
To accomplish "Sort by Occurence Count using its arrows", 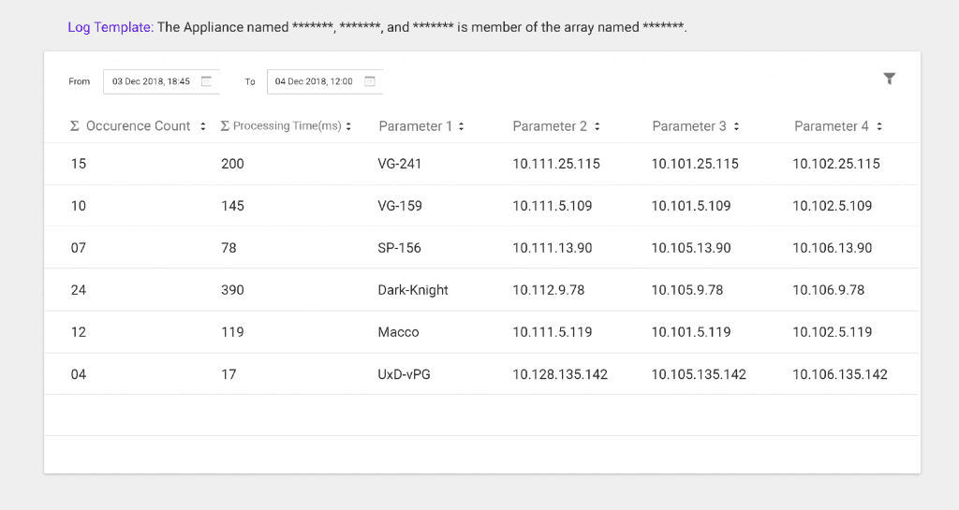I will coord(203,126).
